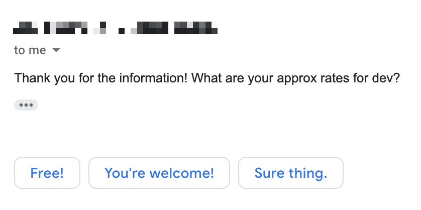
Task: Select the "Sure thing." smart reply
Action: [290, 173]
